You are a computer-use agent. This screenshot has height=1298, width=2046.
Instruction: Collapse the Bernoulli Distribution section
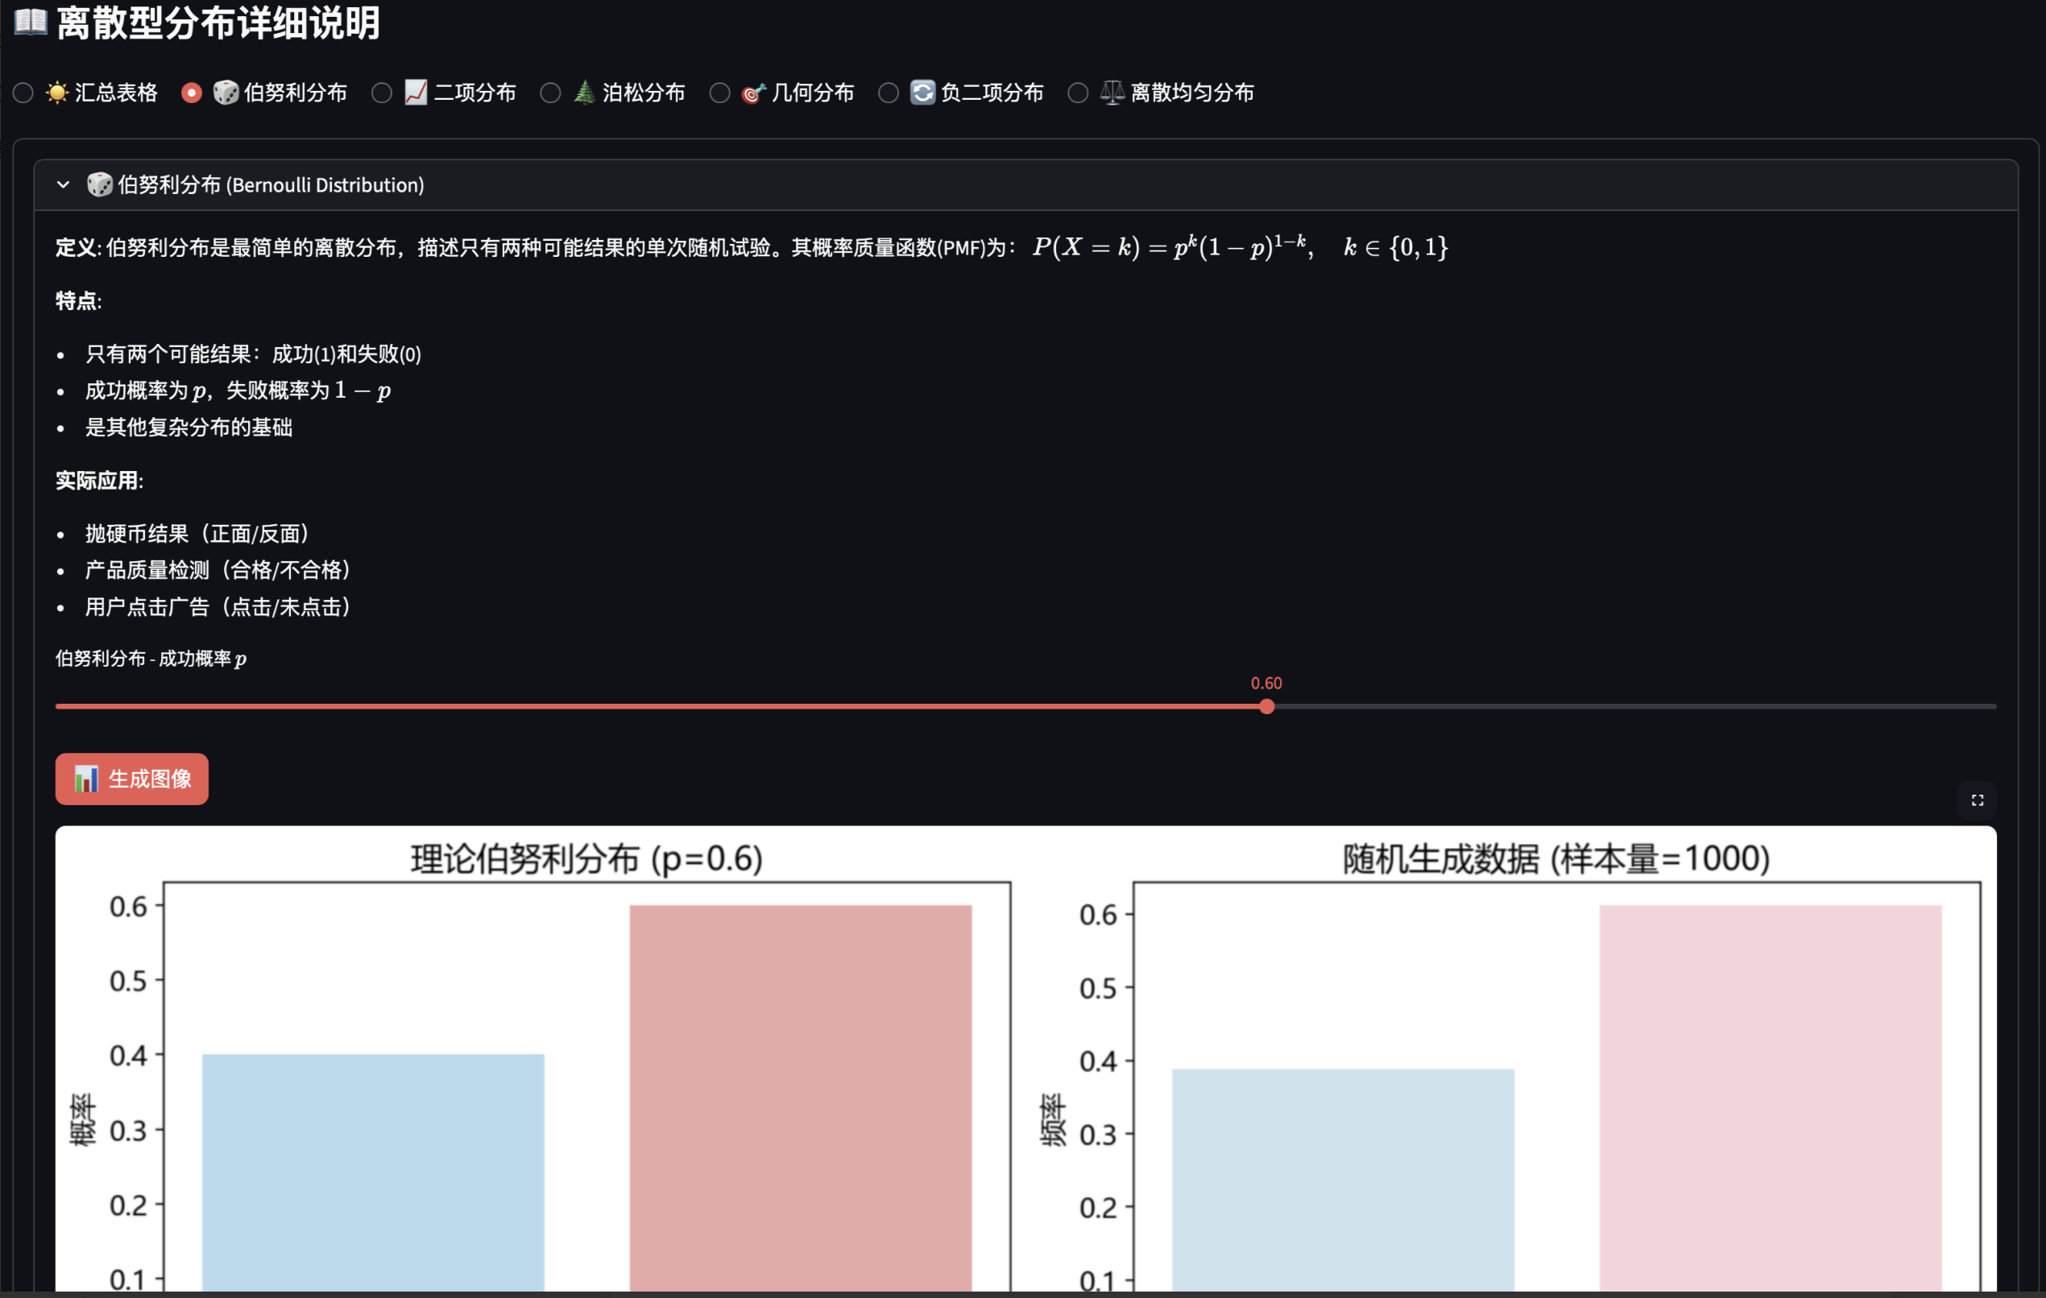[63, 184]
